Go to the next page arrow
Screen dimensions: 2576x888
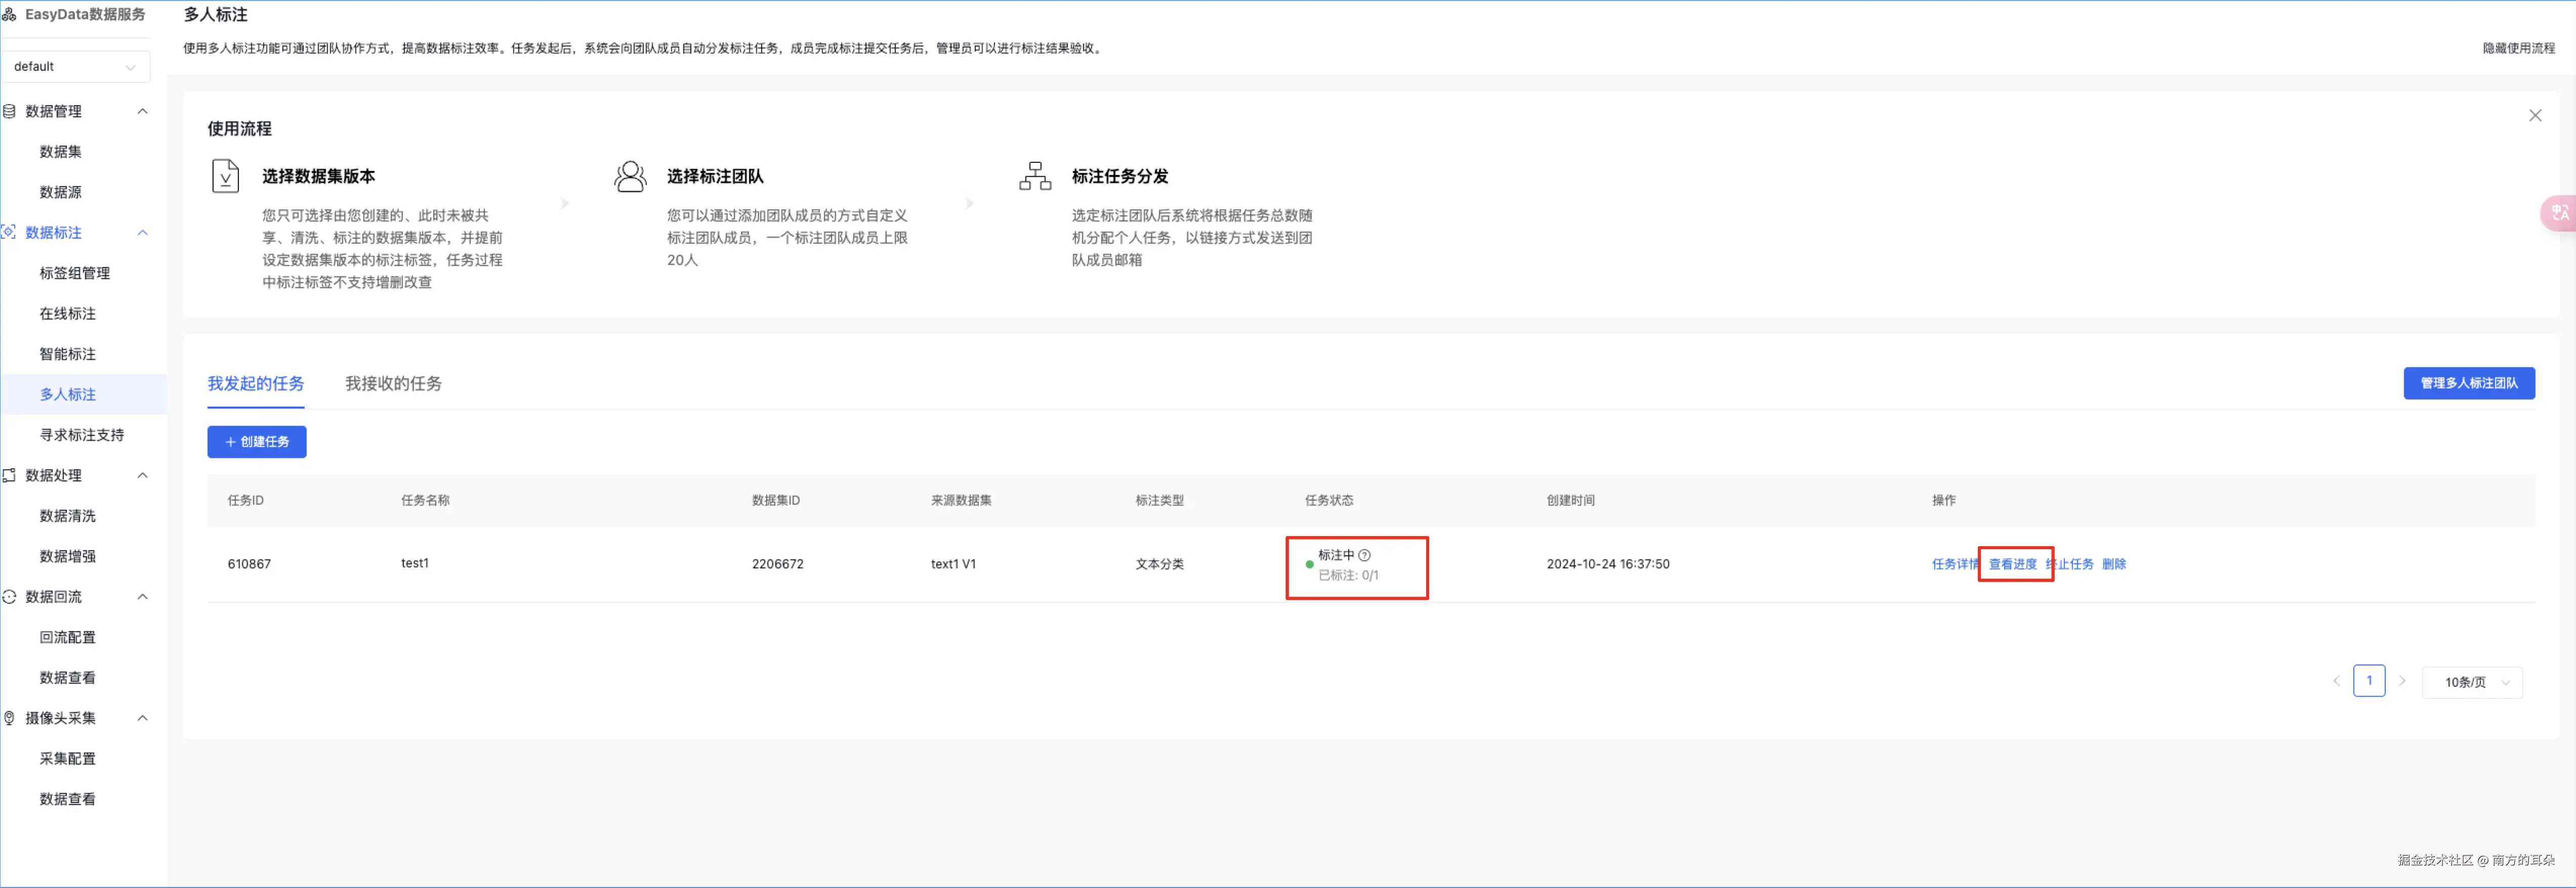click(x=2401, y=681)
